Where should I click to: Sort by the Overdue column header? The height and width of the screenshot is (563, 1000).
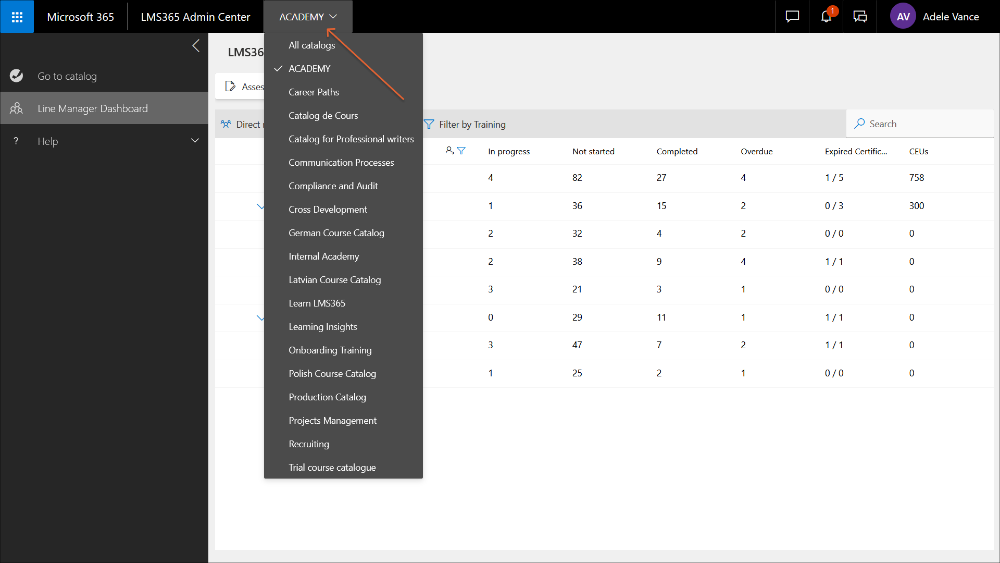tap(756, 152)
